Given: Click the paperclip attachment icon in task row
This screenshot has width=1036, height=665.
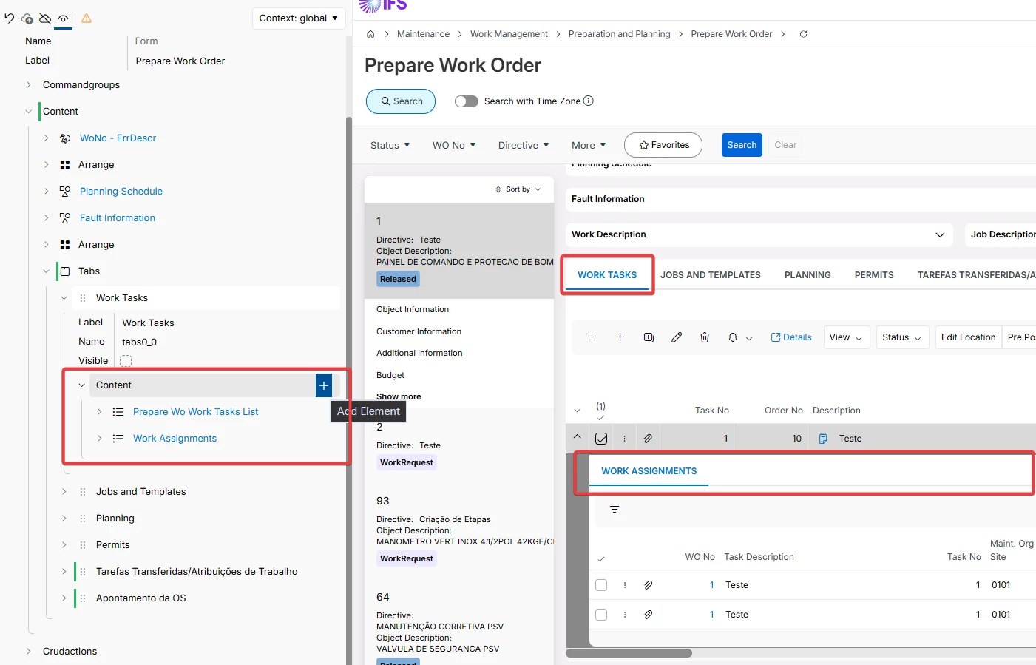Looking at the screenshot, I should click(x=648, y=439).
